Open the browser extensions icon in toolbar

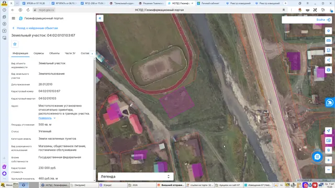[x=323, y=10]
